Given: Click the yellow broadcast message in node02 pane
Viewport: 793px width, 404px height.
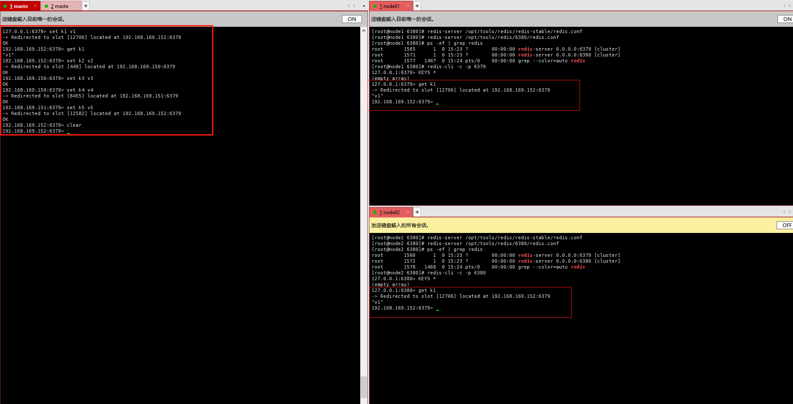Looking at the screenshot, I should pos(400,225).
